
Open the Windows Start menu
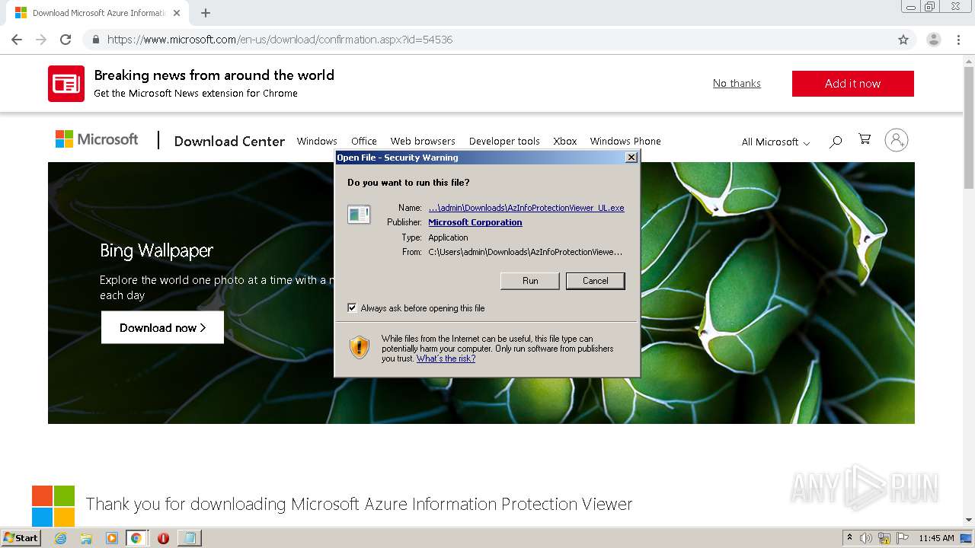21,537
